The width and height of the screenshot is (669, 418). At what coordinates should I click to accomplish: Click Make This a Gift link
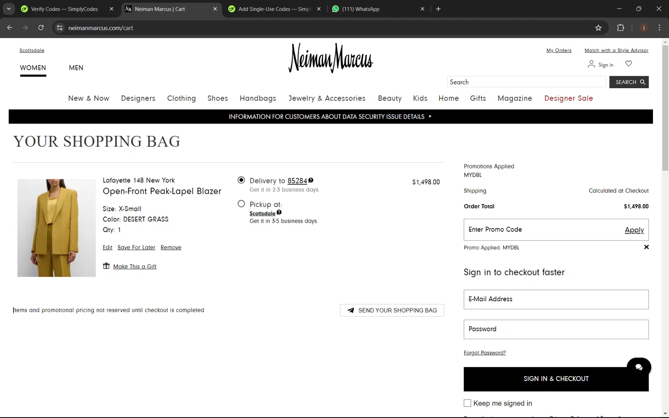pos(135,266)
